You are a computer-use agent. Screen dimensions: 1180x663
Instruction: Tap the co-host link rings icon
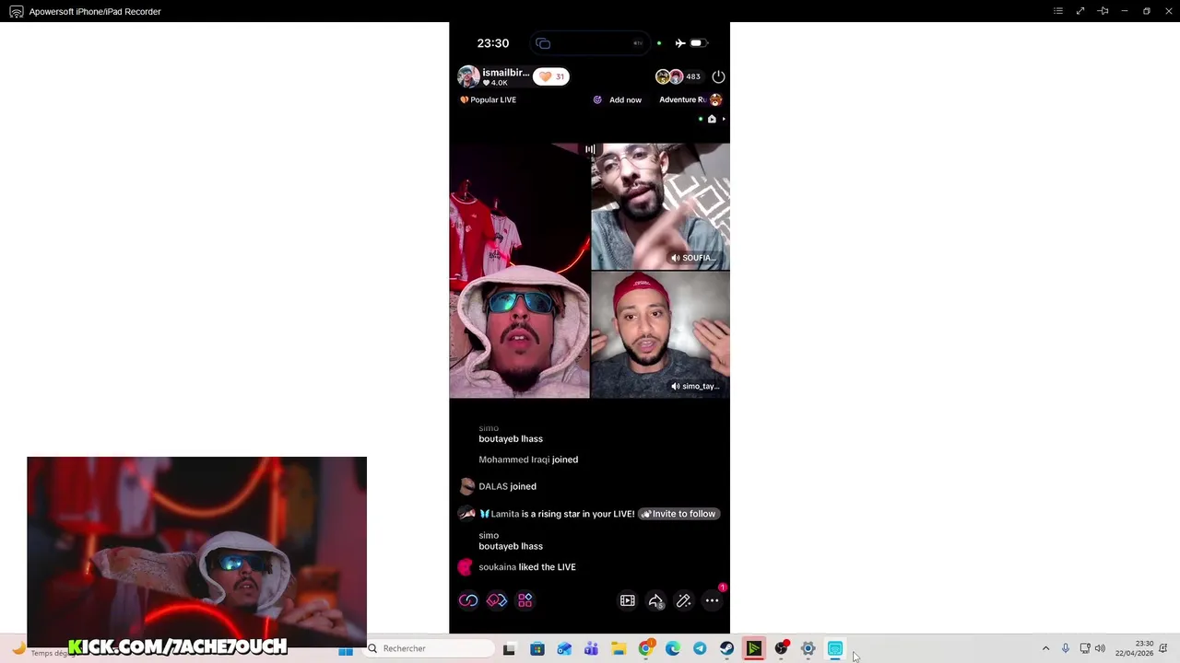click(x=468, y=600)
